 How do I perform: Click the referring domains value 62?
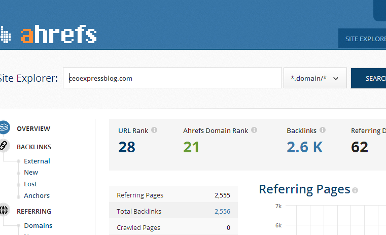tap(360, 147)
